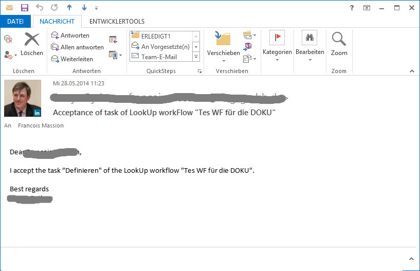Click the sender's profile photo
Screen dimensions: 420x271
[23, 98]
